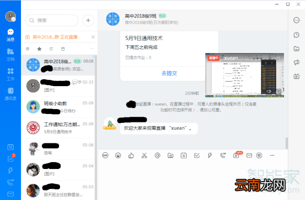Start a voice call from chat toolbar
The height and width of the screenshot is (200, 305).
click(223, 155)
